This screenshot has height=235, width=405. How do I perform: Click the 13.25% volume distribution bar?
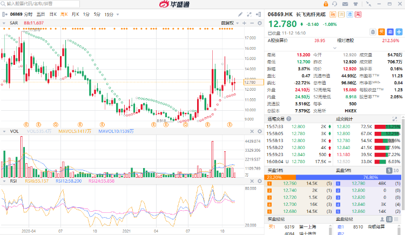pos(387,126)
